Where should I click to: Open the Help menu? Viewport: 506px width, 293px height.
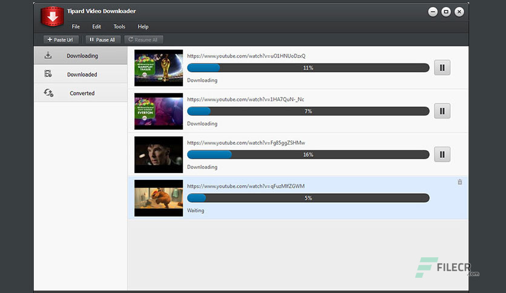click(143, 27)
